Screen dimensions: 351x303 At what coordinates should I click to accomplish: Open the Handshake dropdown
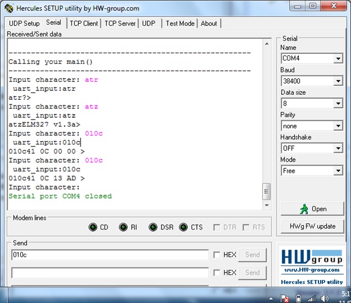pos(338,148)
